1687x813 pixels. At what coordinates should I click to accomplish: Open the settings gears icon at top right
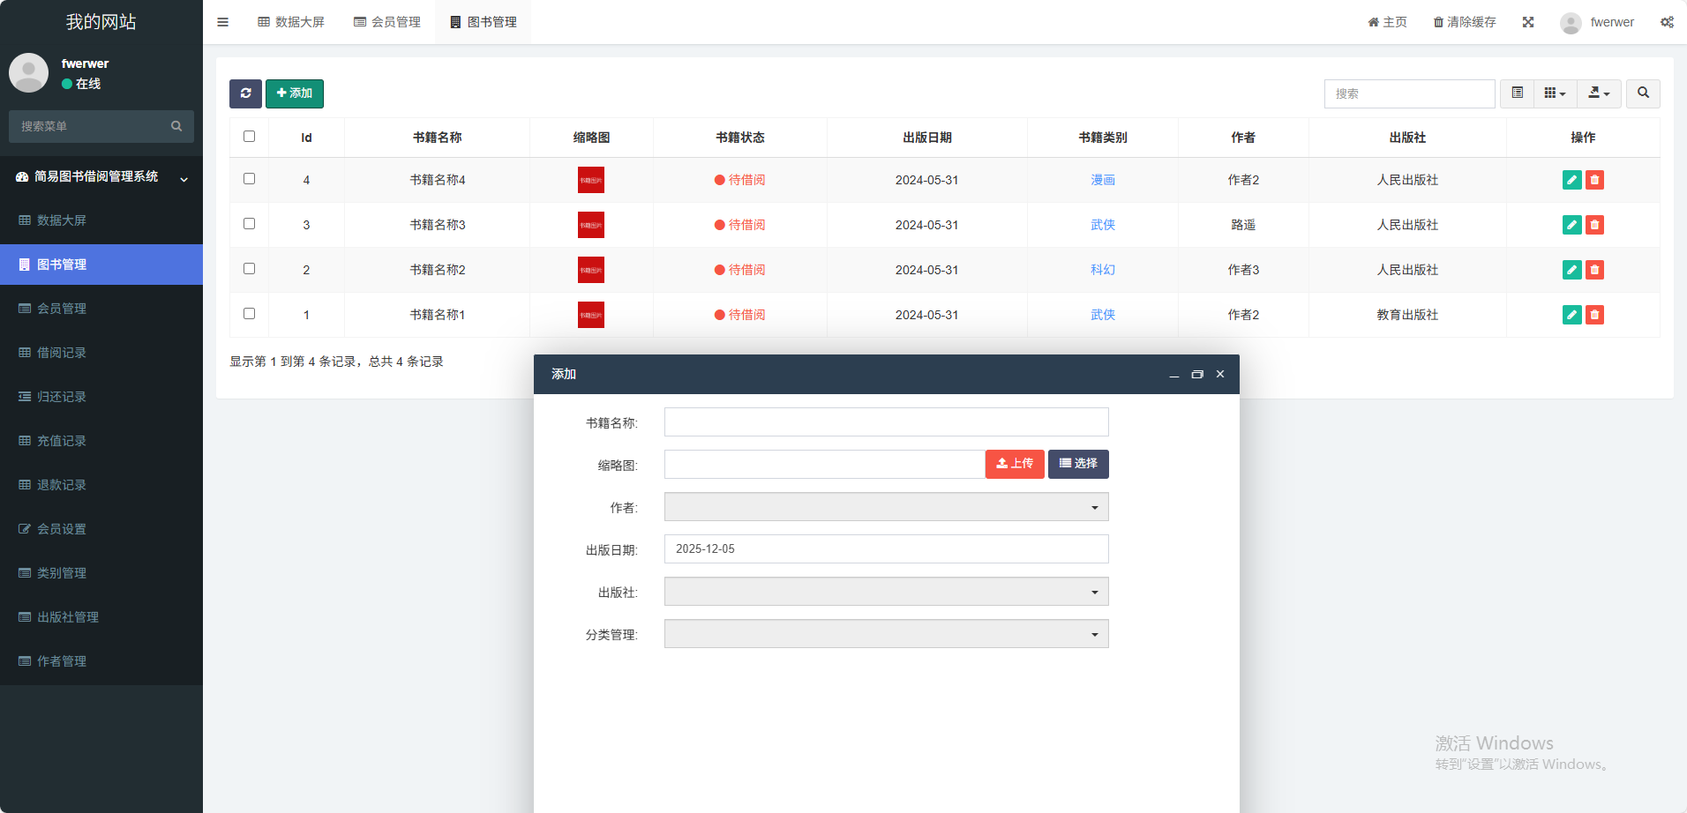coord(1667,22)
